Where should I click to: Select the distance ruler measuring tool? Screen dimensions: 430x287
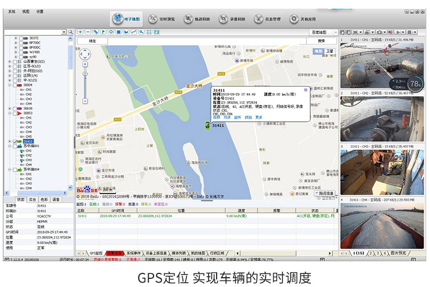point(95,32)
